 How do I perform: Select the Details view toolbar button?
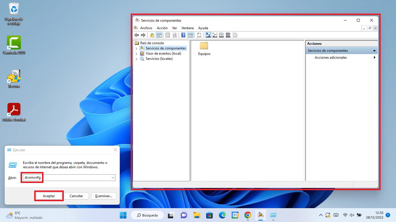coord(228,35)
